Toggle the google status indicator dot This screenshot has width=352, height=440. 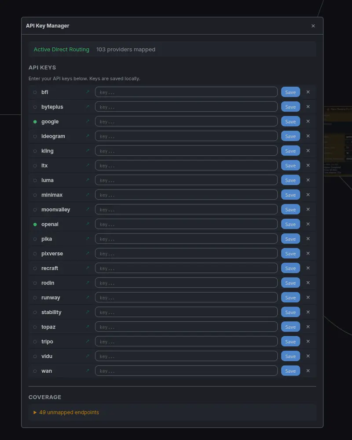[35, 121]
